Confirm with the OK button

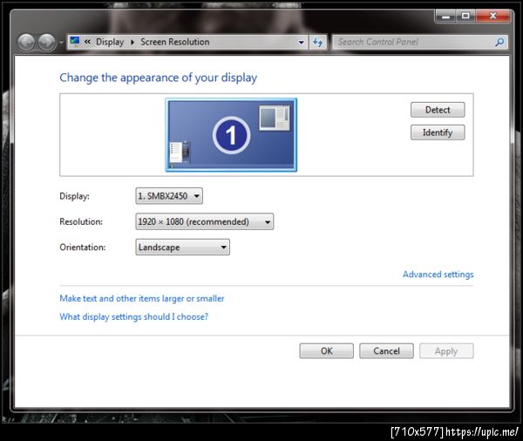tap(327, 351)
